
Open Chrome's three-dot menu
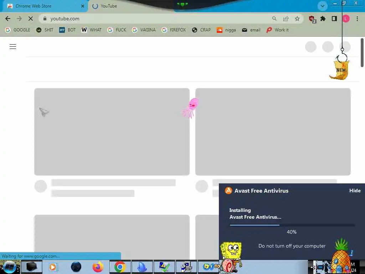click(x=357, y=19)
